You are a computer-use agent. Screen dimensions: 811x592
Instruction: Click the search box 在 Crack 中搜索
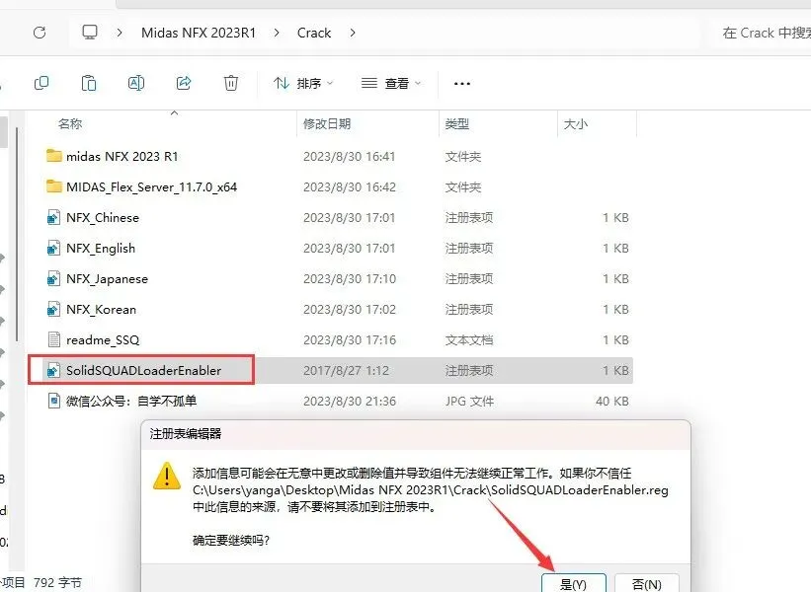click(x=763, y=34)
